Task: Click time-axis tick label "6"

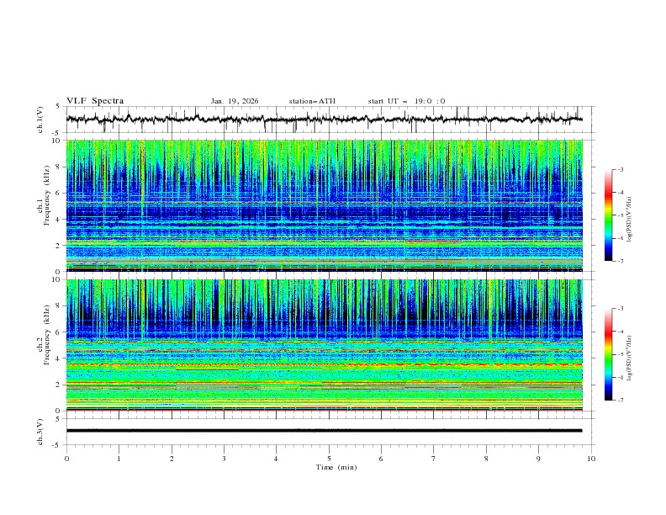Action: click(381, 459)
